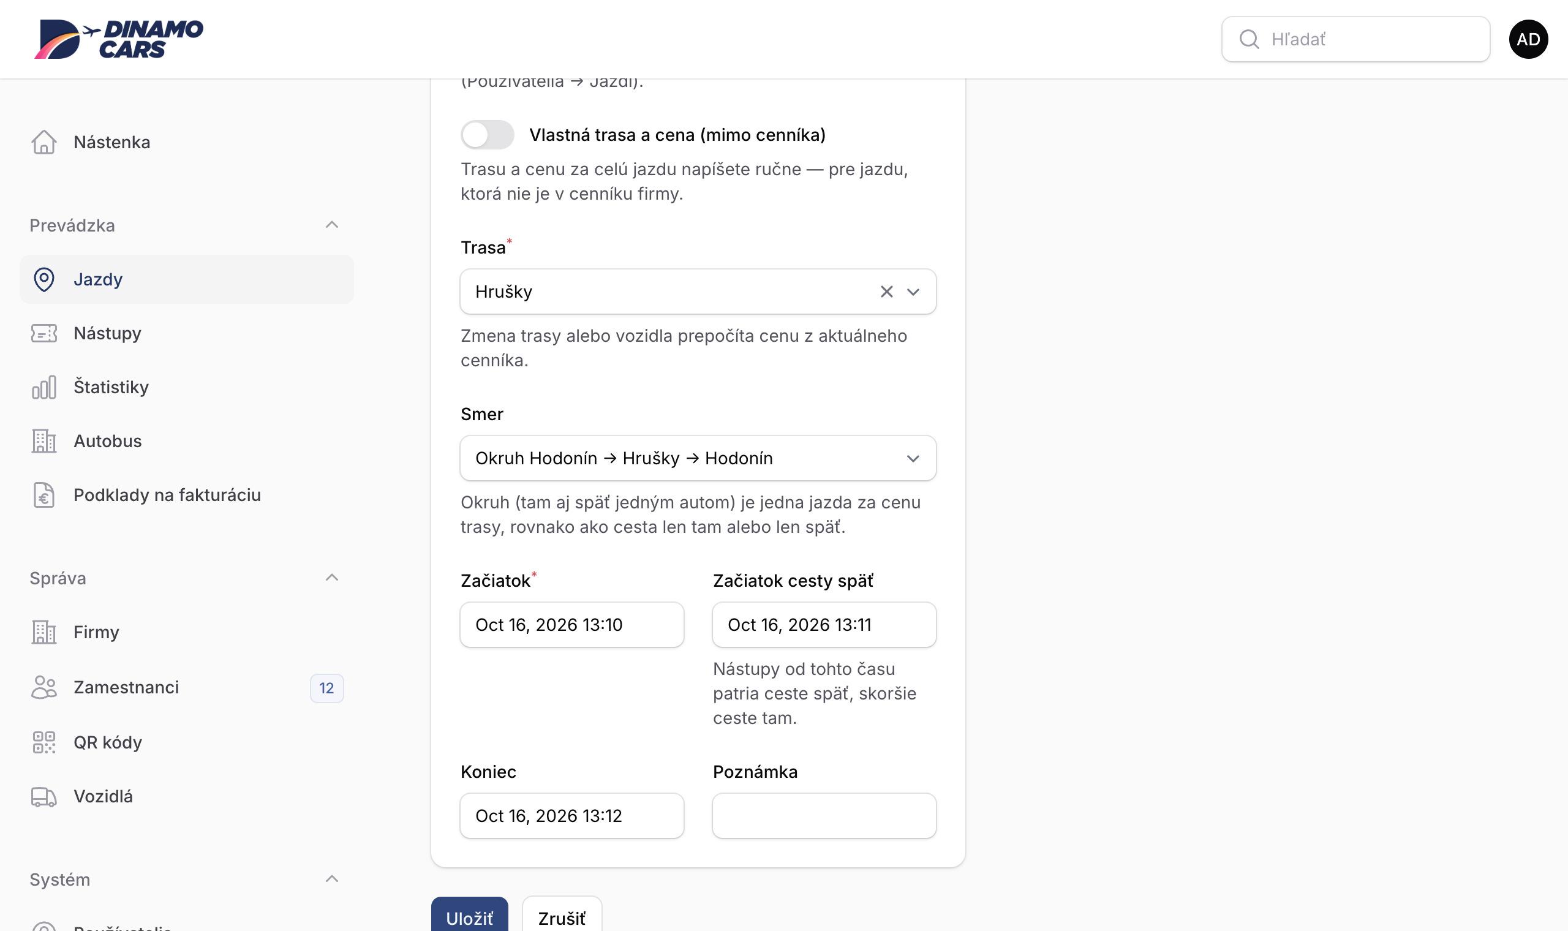Screen dimensions: 1568x931
Task: Click the Firmy building icon
Action: (44, 631)
